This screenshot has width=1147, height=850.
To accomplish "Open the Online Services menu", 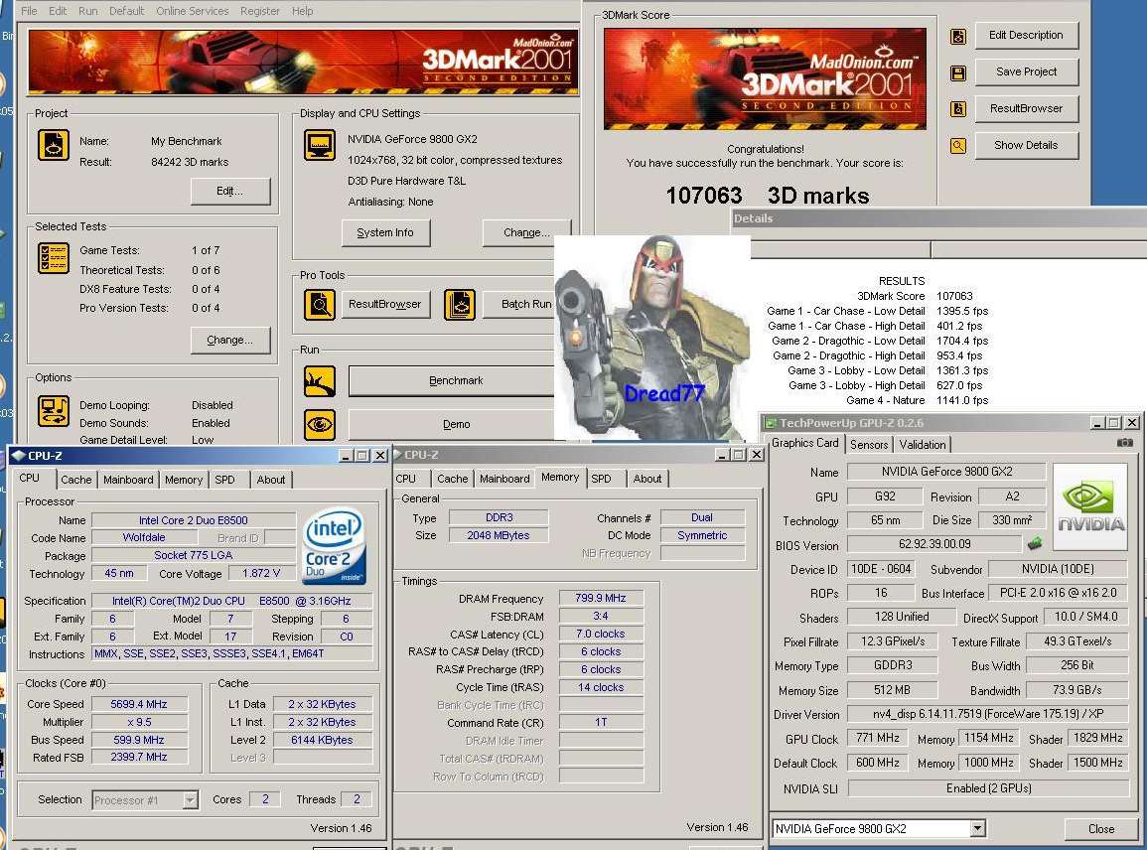I will click(193, 11).
